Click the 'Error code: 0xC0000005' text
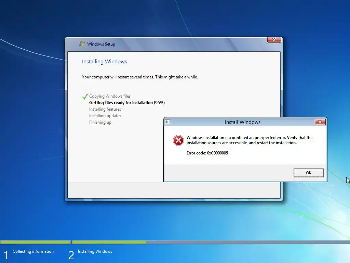 point(207,153)
